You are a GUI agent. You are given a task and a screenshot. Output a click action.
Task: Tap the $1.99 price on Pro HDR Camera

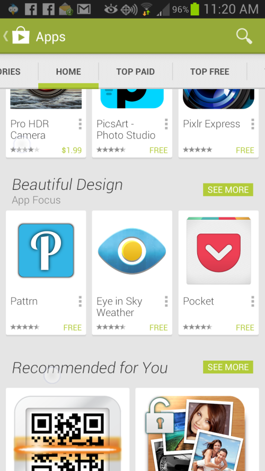tap(72, 150)
